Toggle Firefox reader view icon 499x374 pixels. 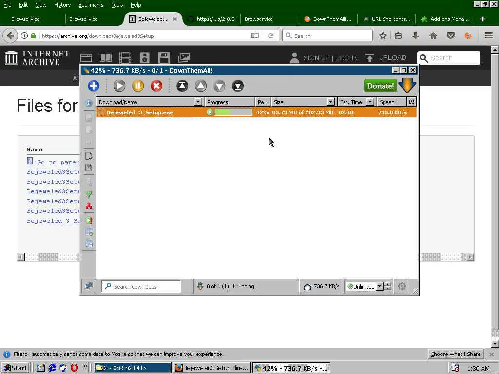pyautogui.click(x=254, y=36)
